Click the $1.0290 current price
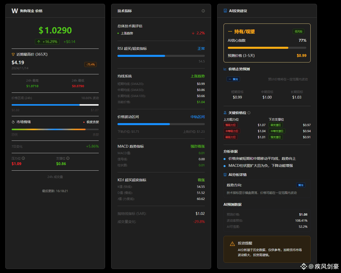The height and width of the screenshot is (273, 341). coord(55,30)
